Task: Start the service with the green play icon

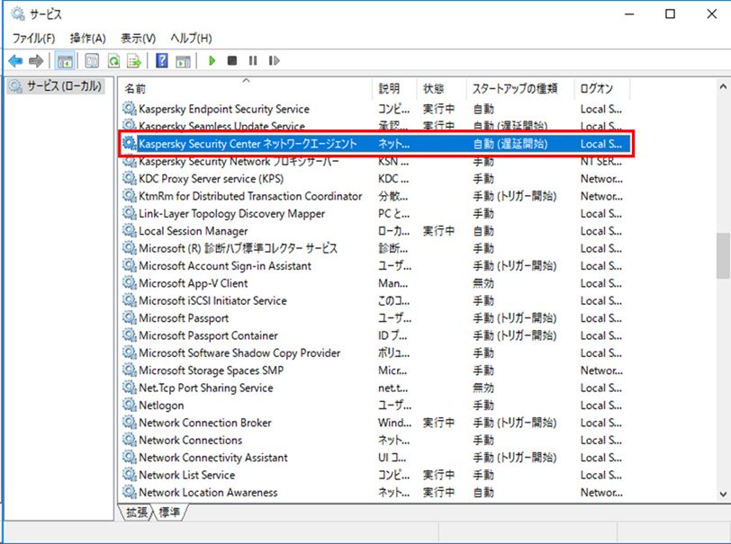Action: click(x=212, y=60)
